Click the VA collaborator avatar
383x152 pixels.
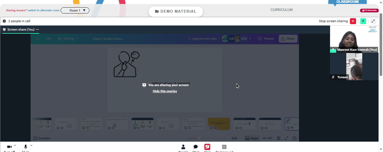pyautogui.click(x=231, y=39)
